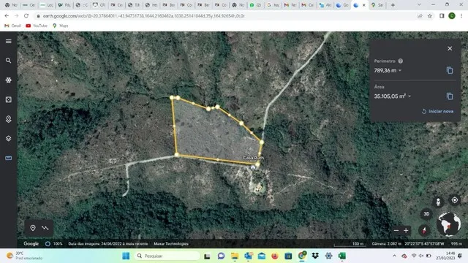Open Task View from taskbar

(207, 256)
